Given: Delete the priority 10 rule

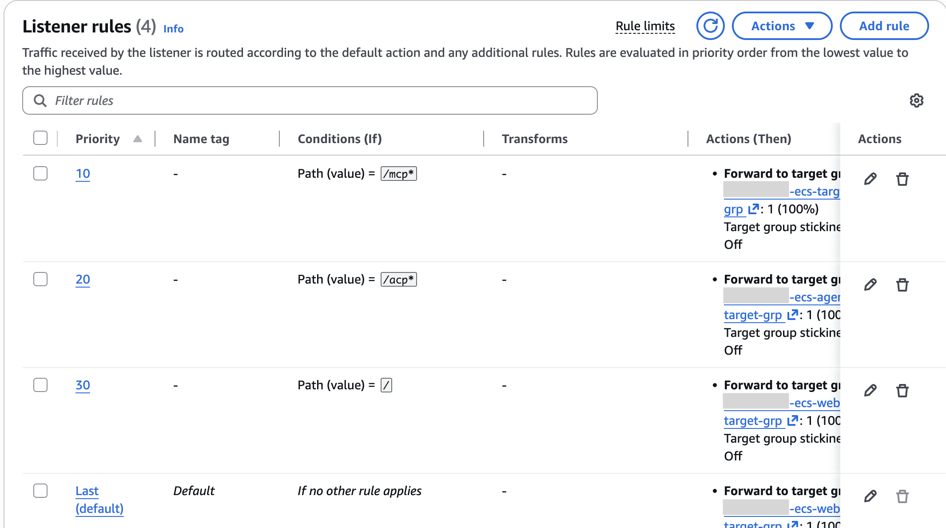Looking at the screenshot, I should pos(902,179).
